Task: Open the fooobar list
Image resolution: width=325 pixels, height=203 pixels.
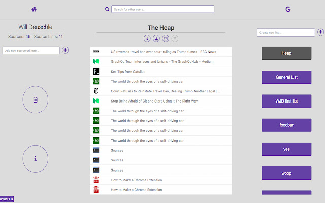Action: click(286, 125)
